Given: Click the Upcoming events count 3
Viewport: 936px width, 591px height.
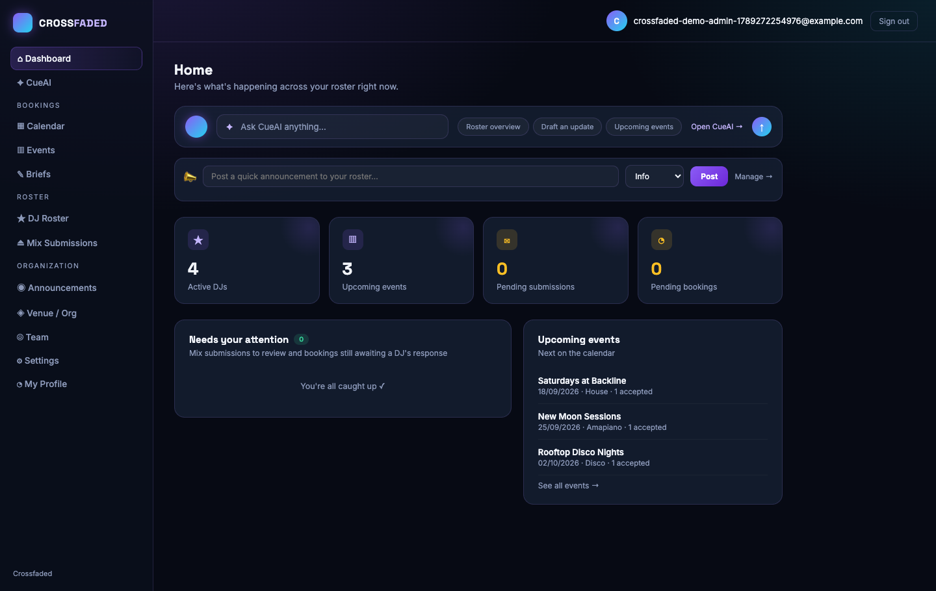Looking at the screenshot, I should [x=348, y=269].
